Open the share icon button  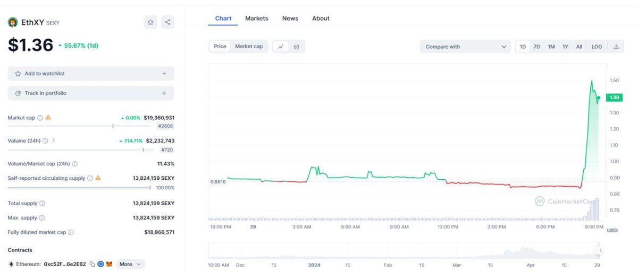167,22
